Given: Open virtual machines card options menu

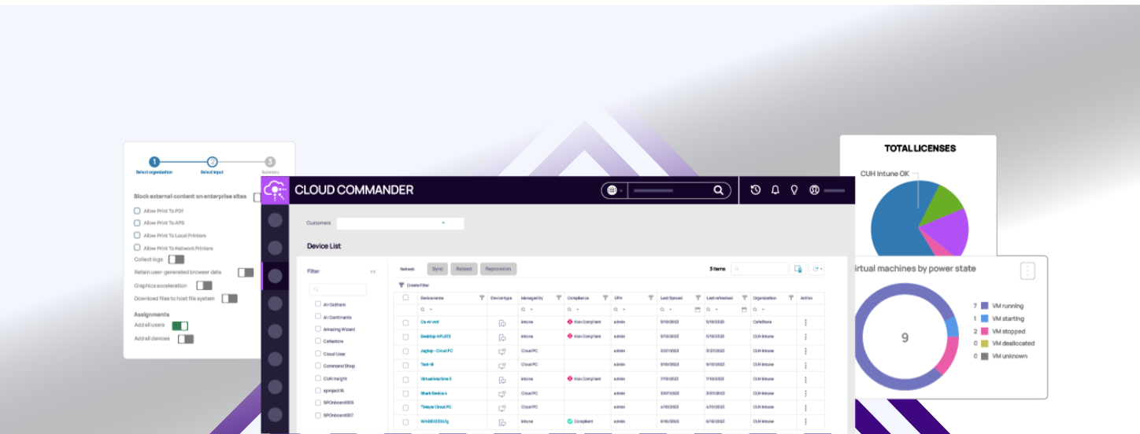Looking at the screenshot, I should (1027, 270).
